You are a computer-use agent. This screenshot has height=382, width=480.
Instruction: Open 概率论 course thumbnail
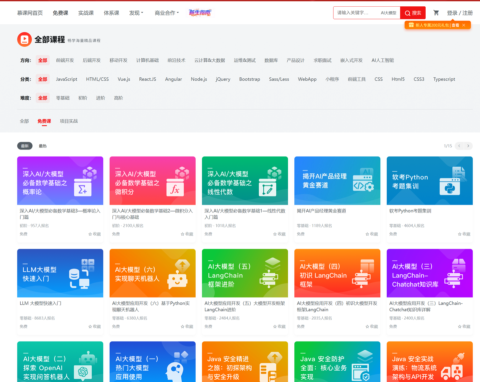tap(60, 180)
